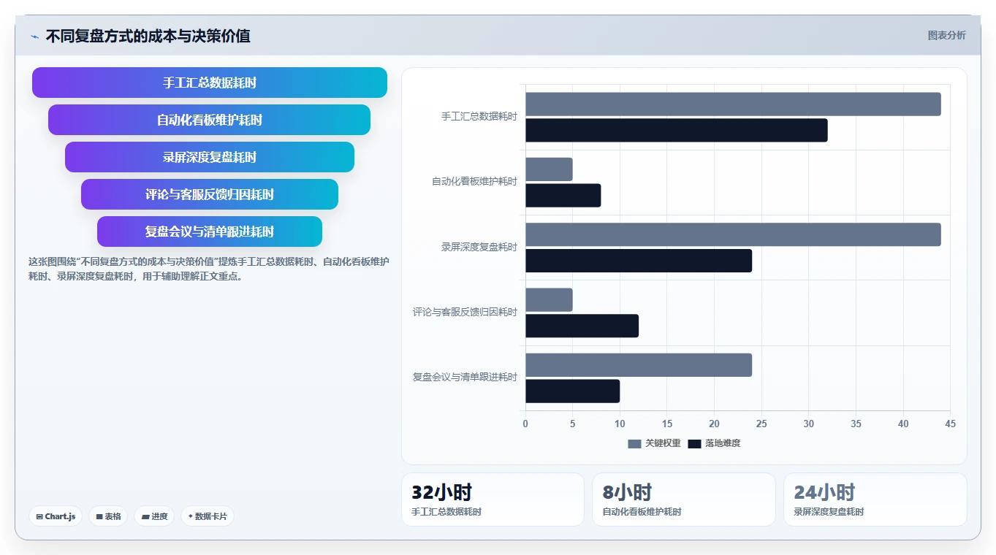
Task: Open the 32小时 data card
Action: click(x=493, y=499)
